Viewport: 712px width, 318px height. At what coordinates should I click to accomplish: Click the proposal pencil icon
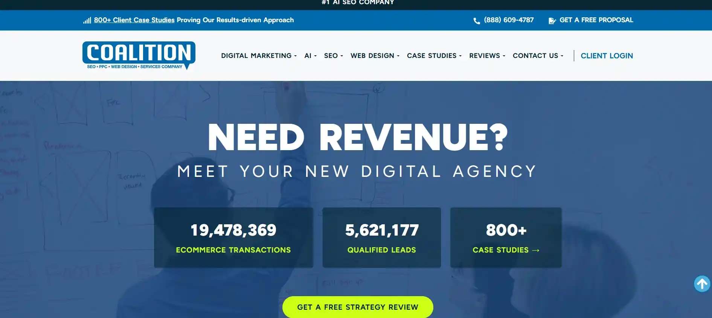pos(552,21)
